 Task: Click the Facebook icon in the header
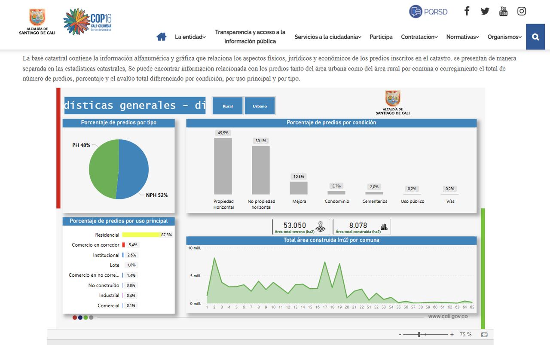pos(467,11)
